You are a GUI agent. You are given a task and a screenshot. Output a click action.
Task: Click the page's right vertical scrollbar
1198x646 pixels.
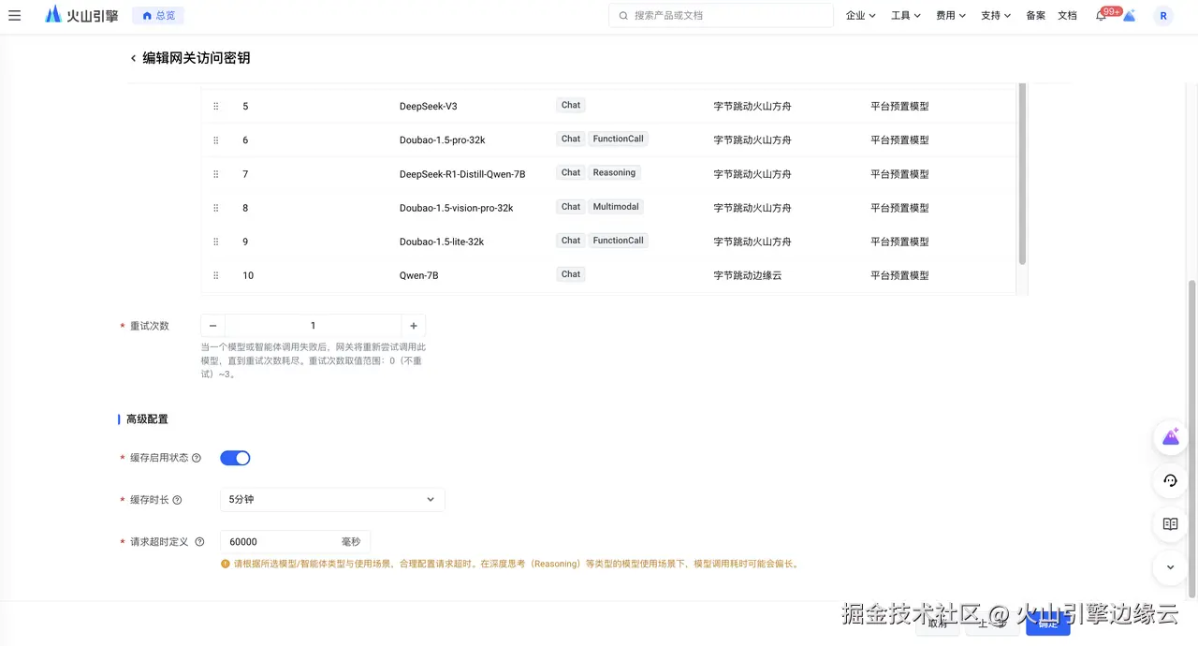tap(1191, 438)
